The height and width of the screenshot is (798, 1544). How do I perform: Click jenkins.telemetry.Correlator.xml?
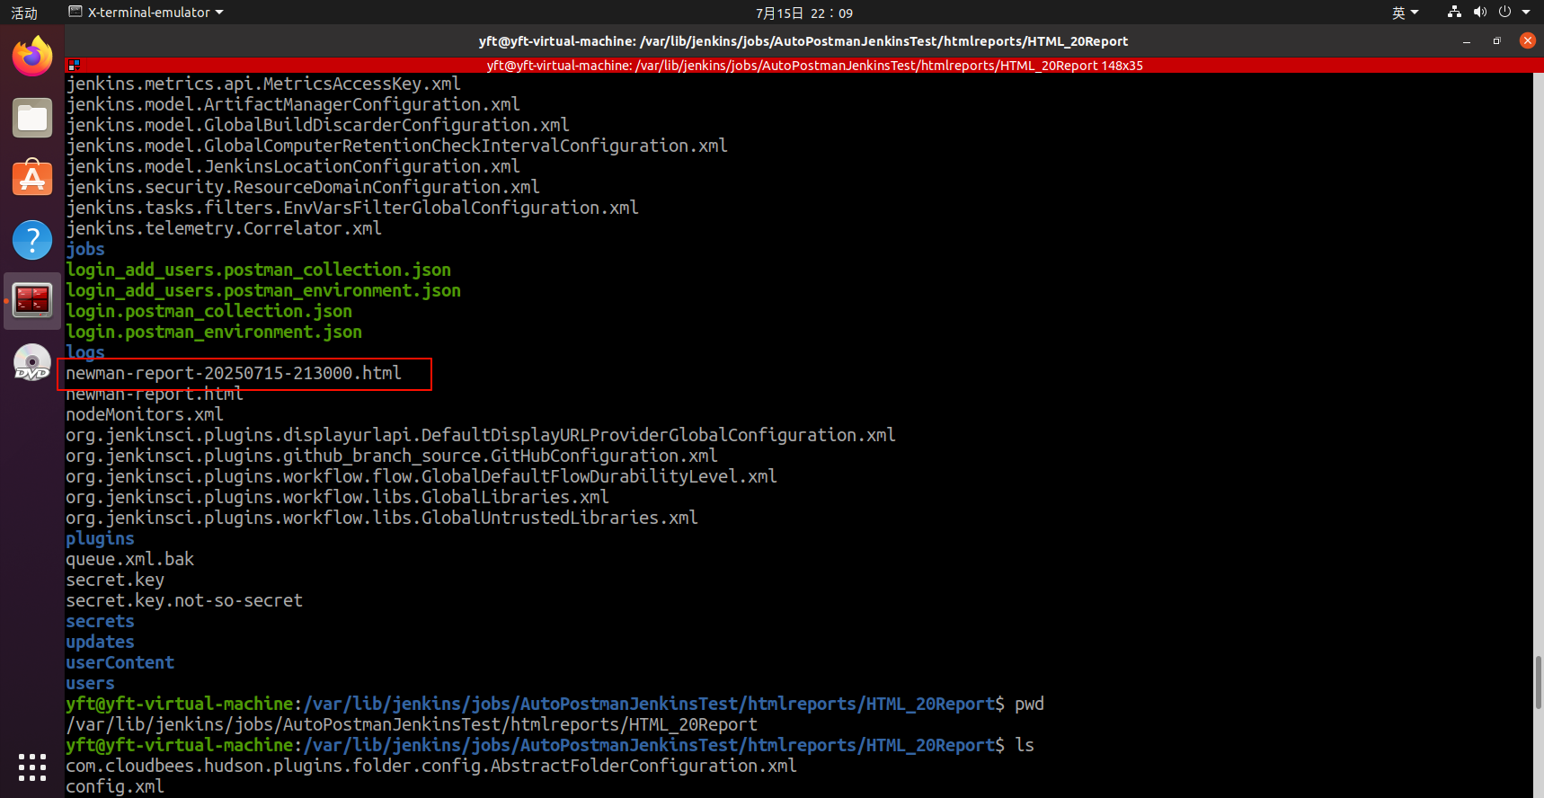(224, 228)
